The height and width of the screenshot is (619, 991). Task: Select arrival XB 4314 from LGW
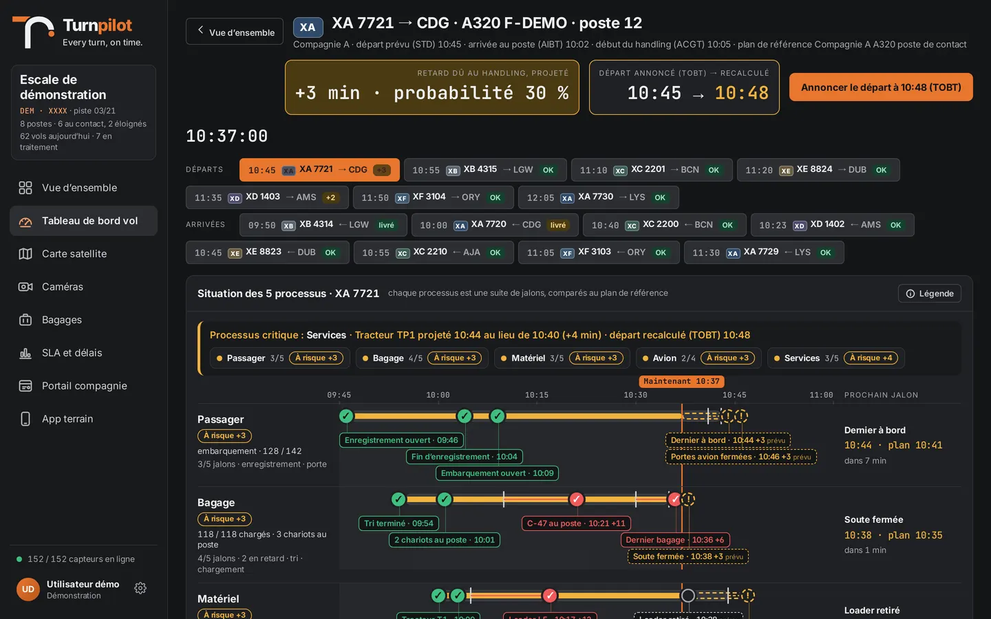coord(323,225)
